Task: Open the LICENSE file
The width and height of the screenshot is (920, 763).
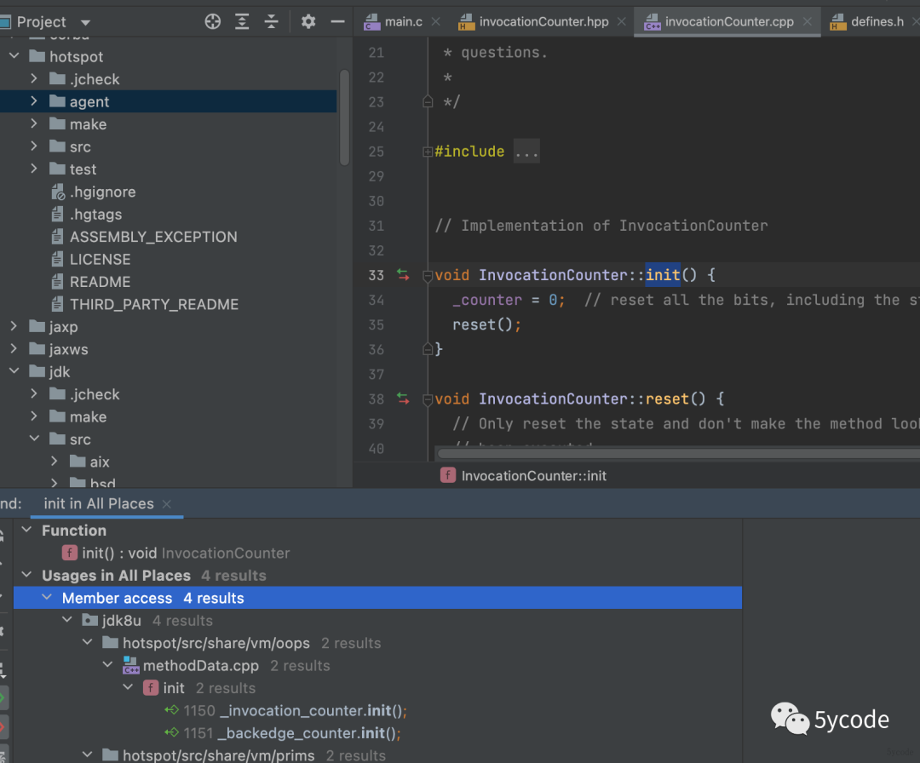Action: coord(100,259)
